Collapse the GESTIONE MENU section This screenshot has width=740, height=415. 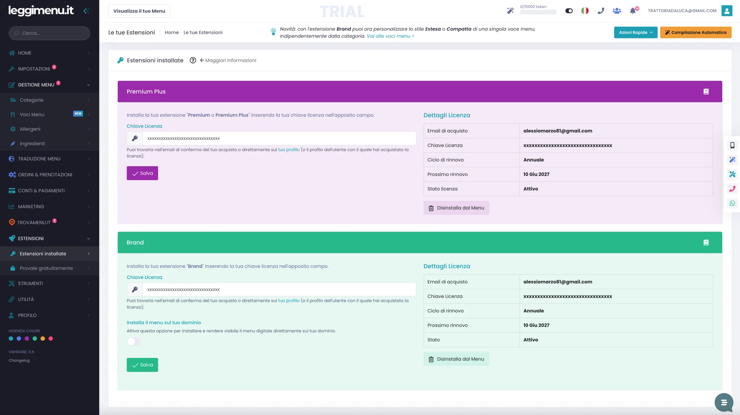50,85
